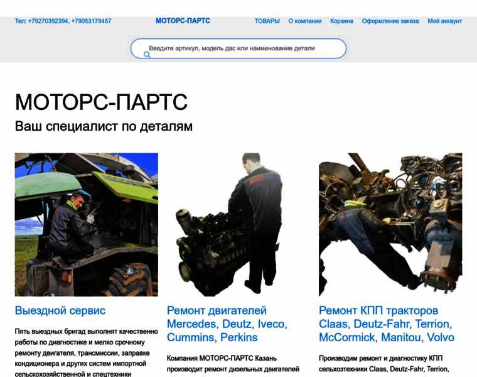Focus the article/engine model search field
This screenshot has height=377, width=477.
click(x=238, y=48)
